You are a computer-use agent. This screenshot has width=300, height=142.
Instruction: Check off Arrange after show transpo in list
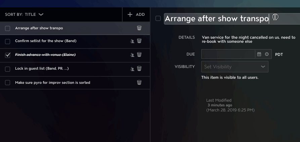coord(7,28)
